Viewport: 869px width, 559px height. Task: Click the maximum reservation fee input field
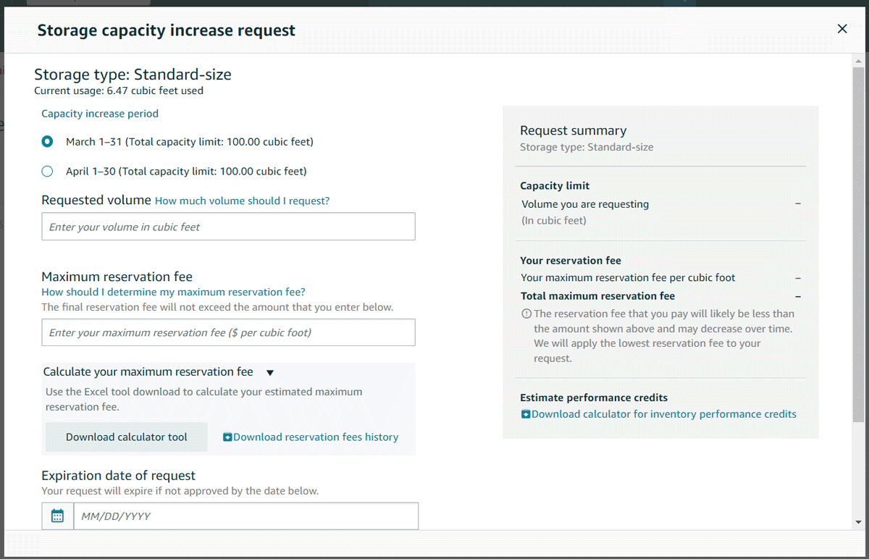tap(228, 332)
